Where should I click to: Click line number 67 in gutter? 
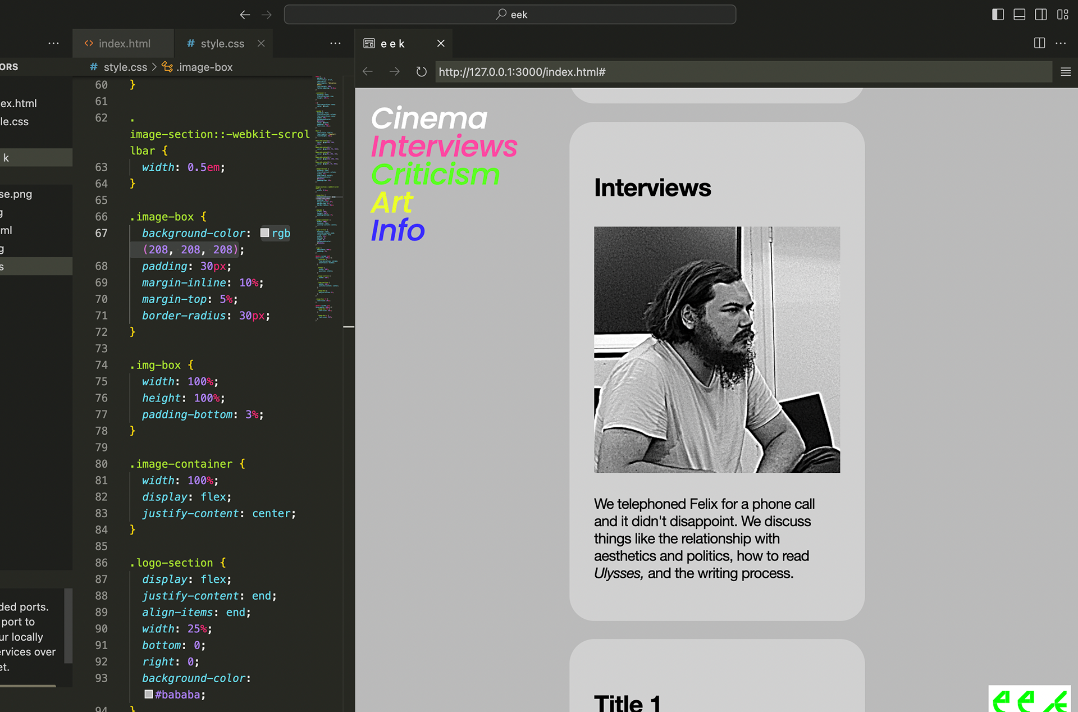coord(101,233)
